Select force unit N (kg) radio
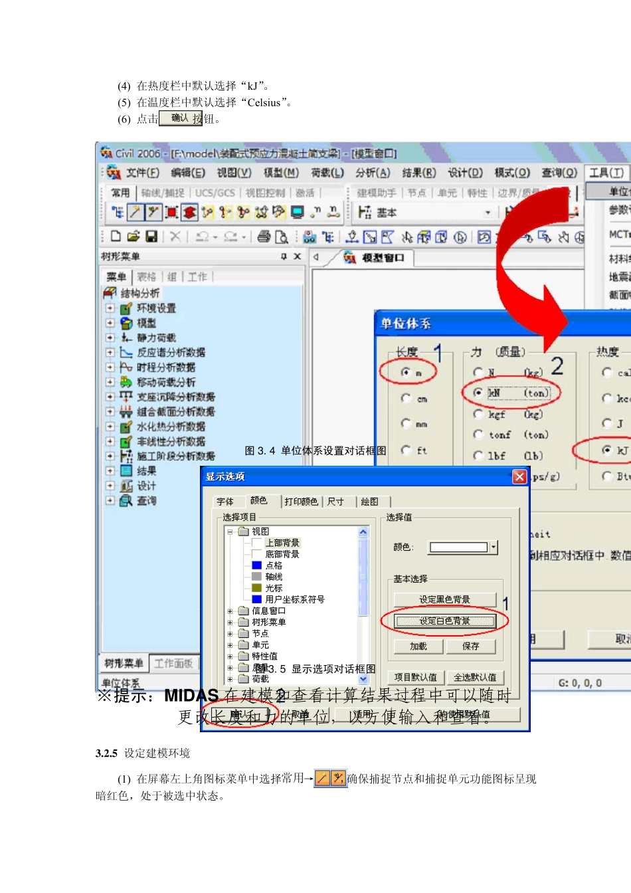This screenshot has height=893, width=631. [x=478, y=371]
